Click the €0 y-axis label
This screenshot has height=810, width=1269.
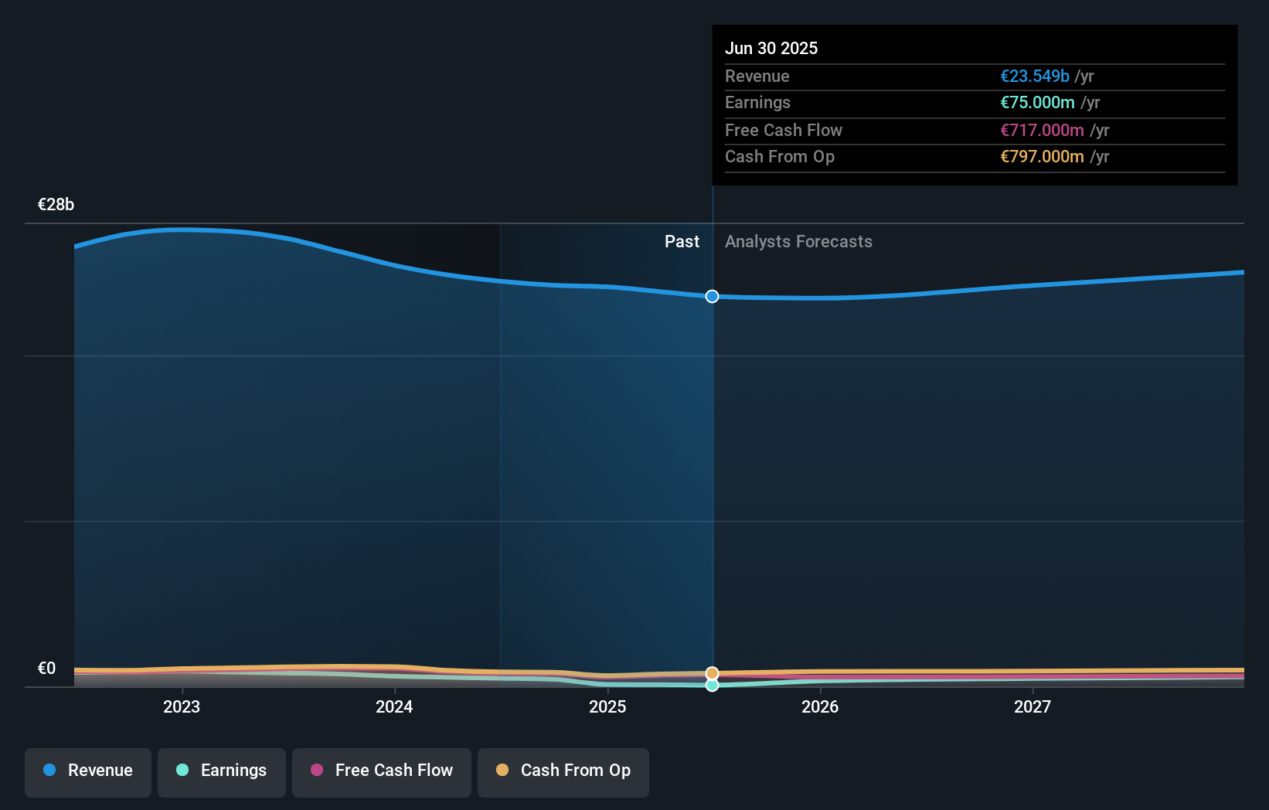click(46, 668)
